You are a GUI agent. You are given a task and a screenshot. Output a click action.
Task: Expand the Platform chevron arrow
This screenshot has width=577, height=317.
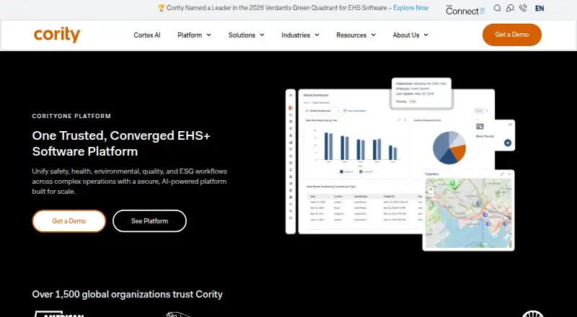pyautogui.click(x=208, y=35)
